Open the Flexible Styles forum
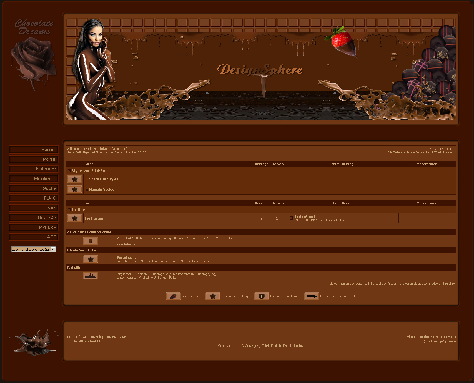474x383 pixels. 102,190
